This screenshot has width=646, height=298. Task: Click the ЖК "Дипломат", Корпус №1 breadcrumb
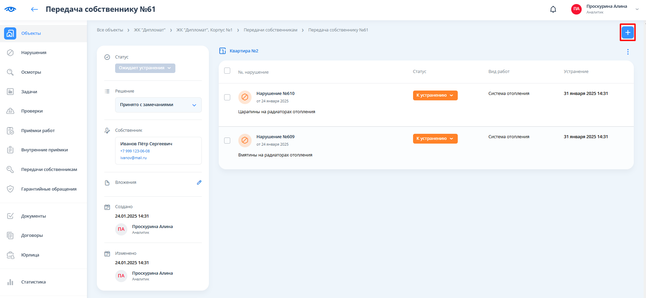point(204,30)
